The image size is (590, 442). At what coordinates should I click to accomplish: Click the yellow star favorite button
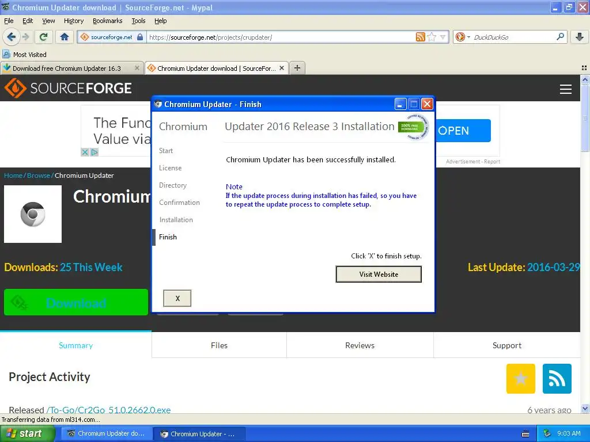pos(521,379)
